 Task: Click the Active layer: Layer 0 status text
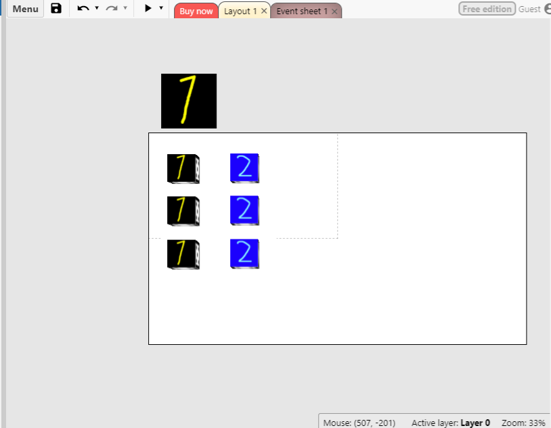pos(451,423)
